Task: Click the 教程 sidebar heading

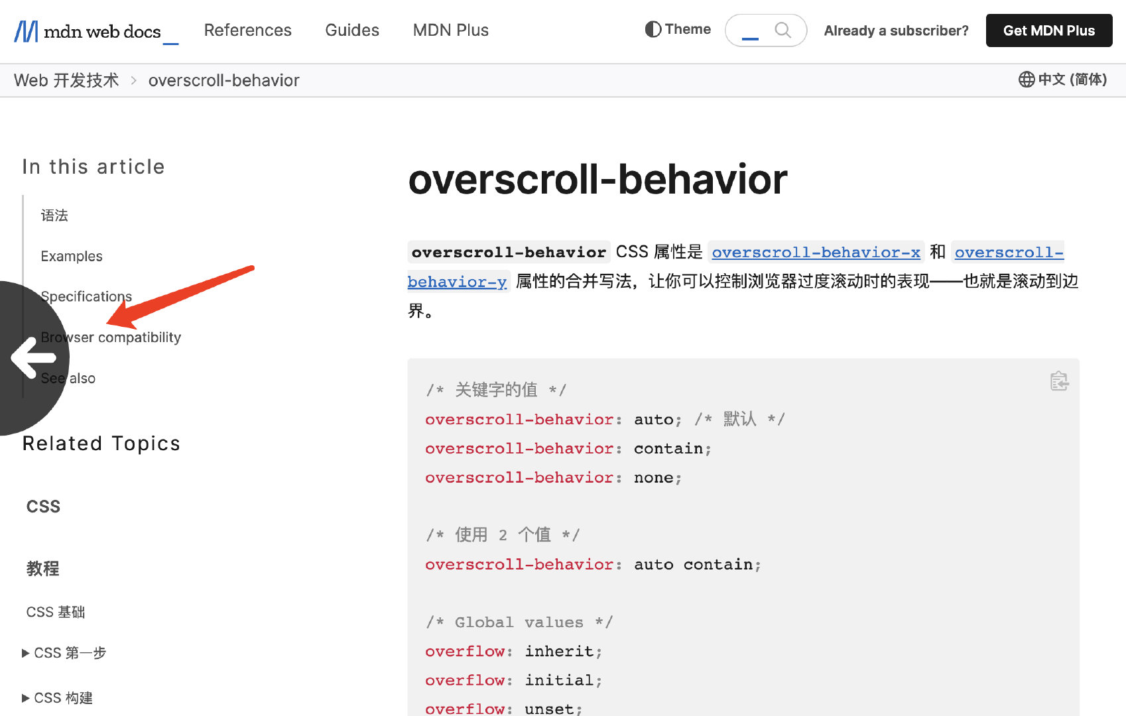Action: [43, 569]
